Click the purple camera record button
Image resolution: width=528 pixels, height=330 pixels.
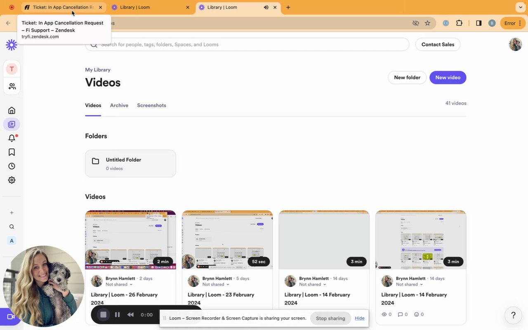pos(11,317)
